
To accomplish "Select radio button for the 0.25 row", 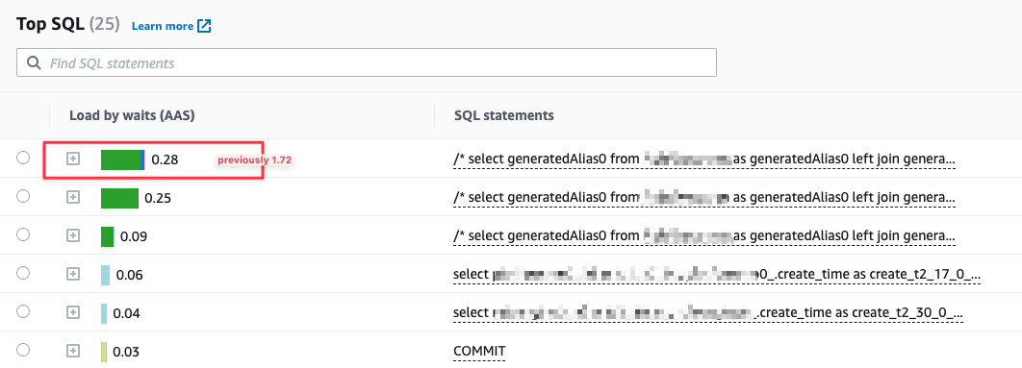I will (23, 196).
